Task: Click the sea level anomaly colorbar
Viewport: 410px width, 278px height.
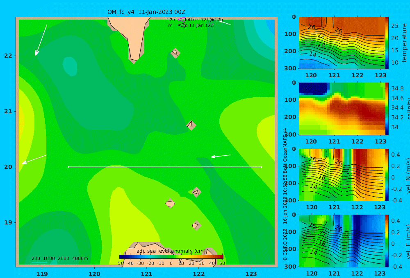Action: [x=171, y=257]
